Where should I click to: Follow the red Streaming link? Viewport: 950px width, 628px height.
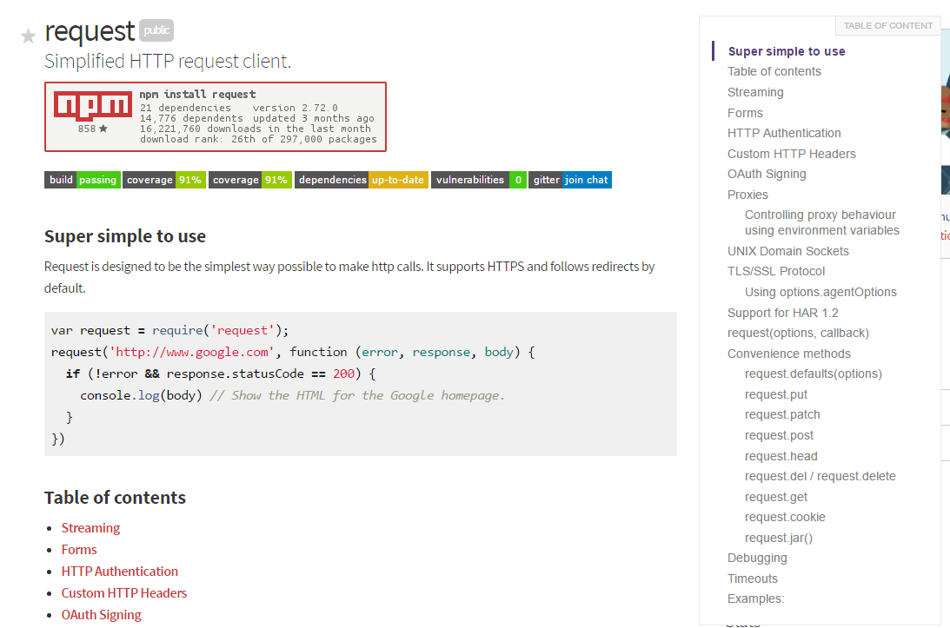click(90, 528)
